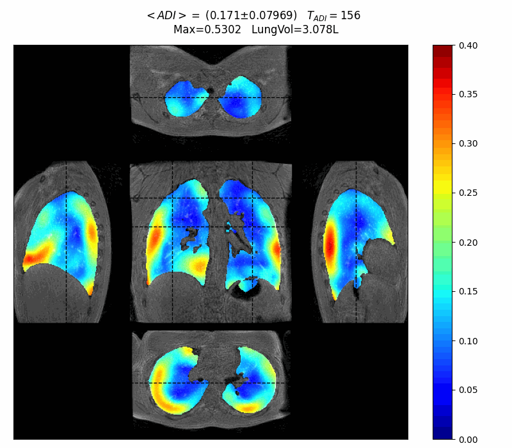Select the right sagittal lung view
The image size is (512, 448).
coord(359,242)
